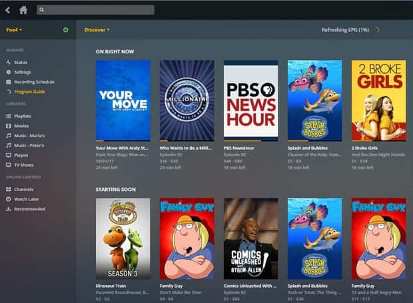Click Comics Unleashed With... title
This screenshot has height=303, width=413.
coord(250,286)
